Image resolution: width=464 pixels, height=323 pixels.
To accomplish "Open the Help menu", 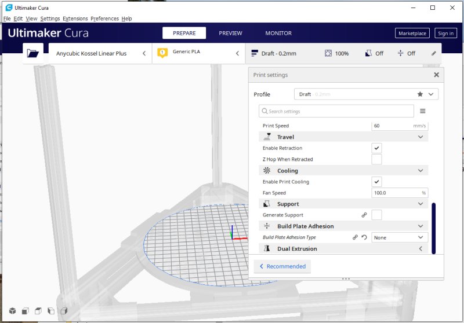I will point(126,19).
